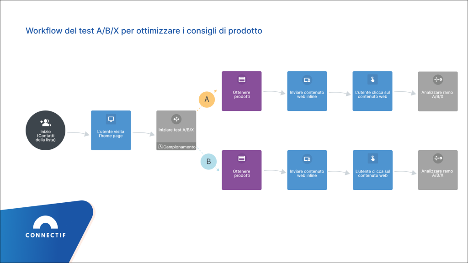Click the analyze icon in branch A Analizzare ramo
The width and height of the screenshot is (468, 263).
[438, 80]
